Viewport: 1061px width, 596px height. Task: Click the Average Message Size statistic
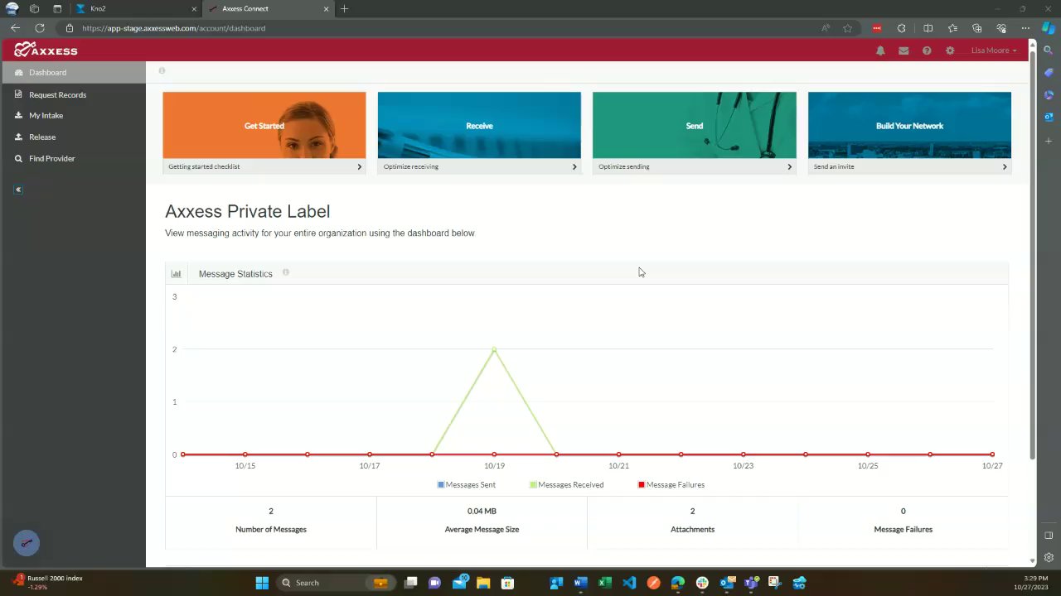(x=482, y=521)
